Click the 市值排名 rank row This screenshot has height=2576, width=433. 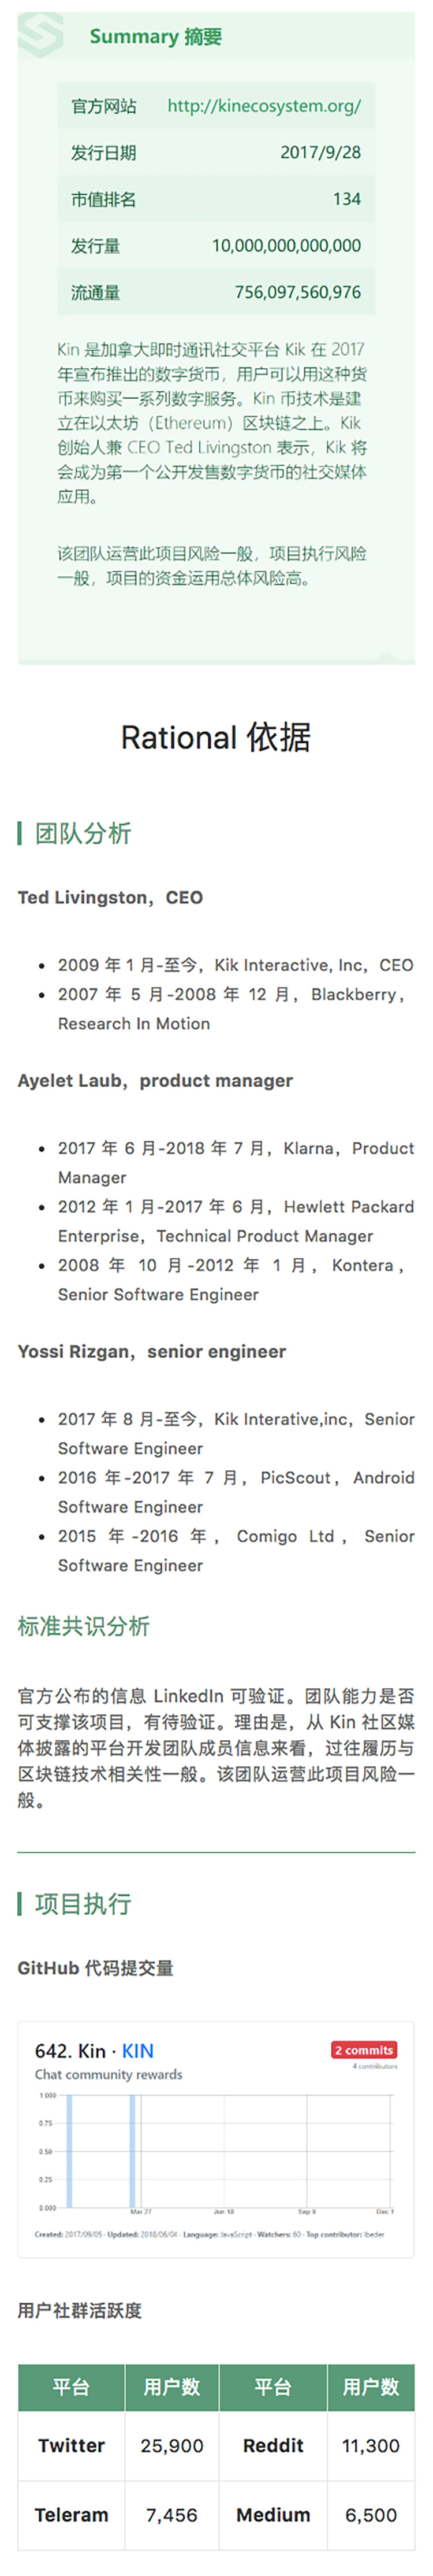tap(216, 199)
